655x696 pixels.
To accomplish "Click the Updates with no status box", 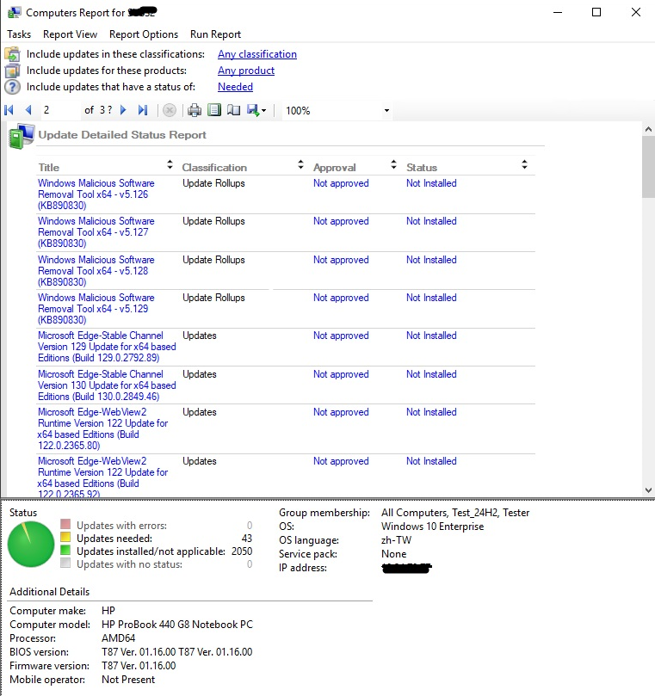I will (x=65, y=563).
